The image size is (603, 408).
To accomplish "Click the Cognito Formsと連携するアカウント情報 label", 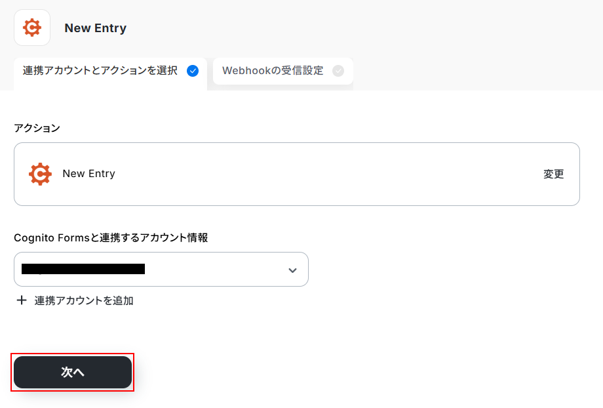I will tap(111, 237).
